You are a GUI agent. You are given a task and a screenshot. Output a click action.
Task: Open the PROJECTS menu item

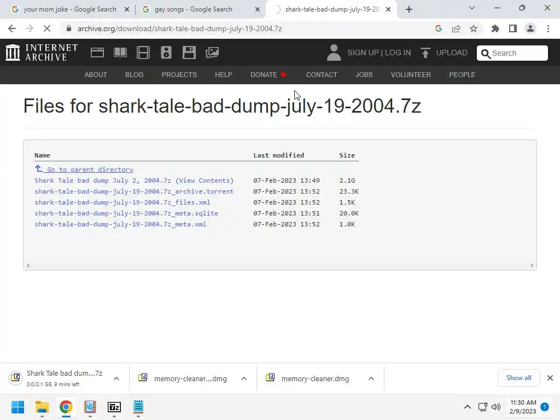tap(179, 74)
